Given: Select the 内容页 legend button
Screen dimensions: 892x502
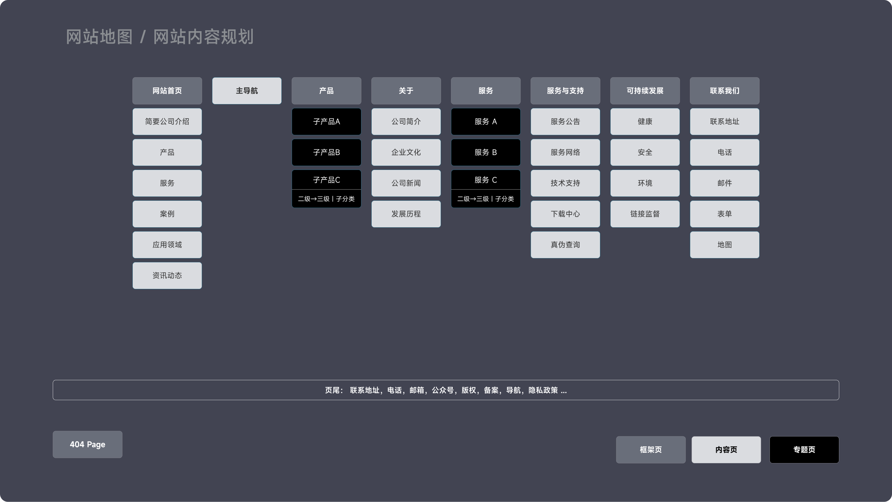Looking at the screenshot, I should coord(726,450).
